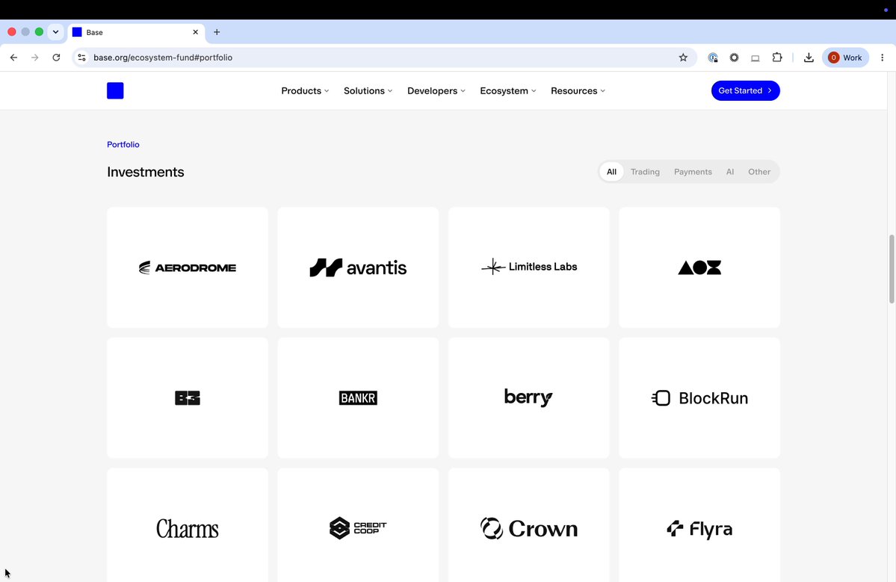Screen dimensions: 896x582
Task: Open the Chrome three-dot menu
Action: tap(883, 58)
